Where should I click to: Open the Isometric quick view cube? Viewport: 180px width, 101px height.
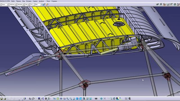tap(81, 98)
